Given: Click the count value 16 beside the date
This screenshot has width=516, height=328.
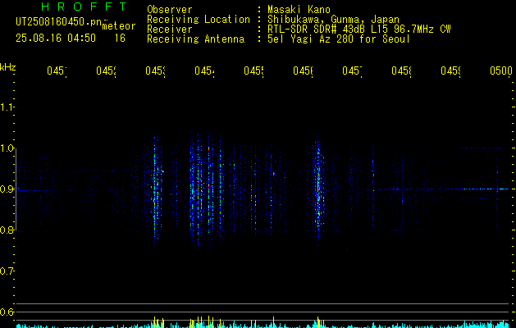Looking at the screenshot, I should [120, 39].
